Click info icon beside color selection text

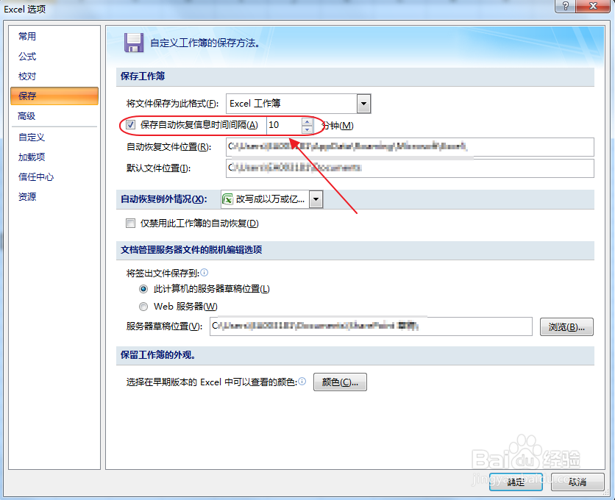302,381
